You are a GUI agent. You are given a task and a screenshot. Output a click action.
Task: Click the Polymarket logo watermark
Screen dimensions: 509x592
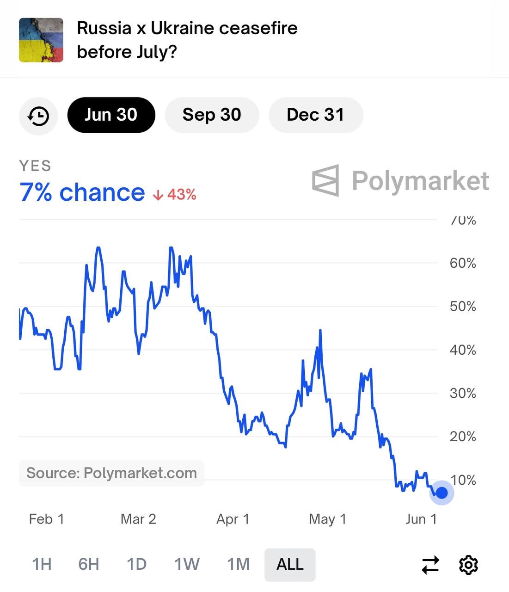click(400, 180)
